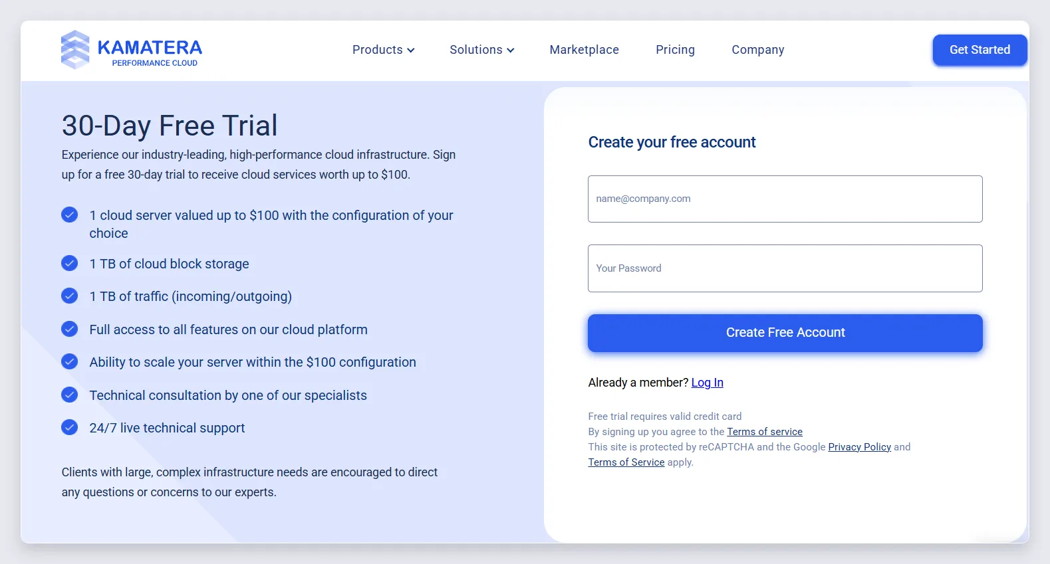The image size is (1050, 564).
Task: Click '24/7 live technical support' text
Action: [168, 428]
